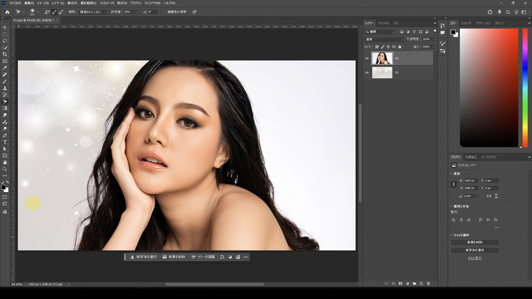Screen dimensions: 532x299
Task: Open the limits dropdown in options bar
Action: (93, 12)
